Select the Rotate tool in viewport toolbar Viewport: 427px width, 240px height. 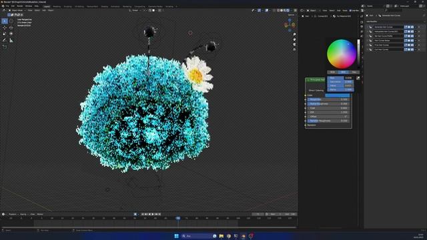click(x=11, y=27)
